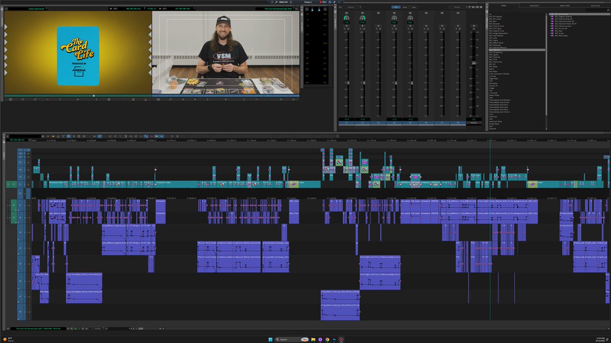This screenshot has width=611, height=343.
Task: Select the BCC Particles category
Action: click(x=517, y=49)
